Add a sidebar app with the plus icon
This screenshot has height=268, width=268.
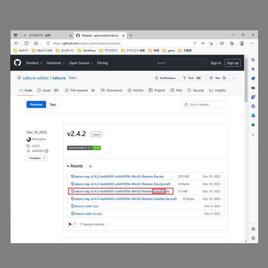253,135
